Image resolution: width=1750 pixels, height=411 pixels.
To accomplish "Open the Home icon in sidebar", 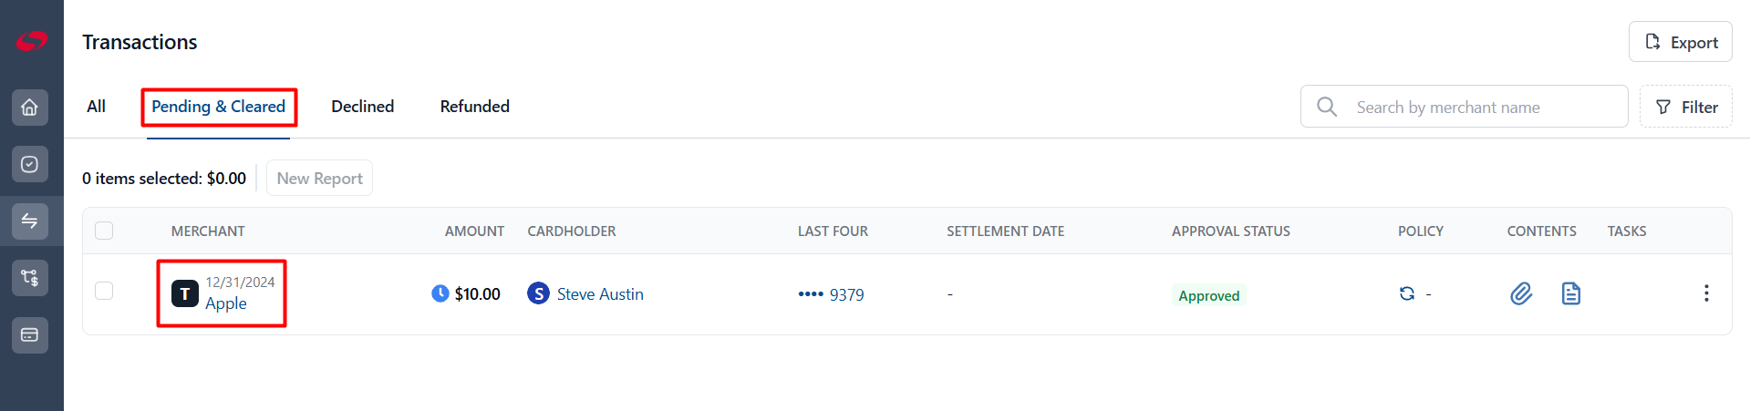I will pyautogui.click(x=29, y=108).
